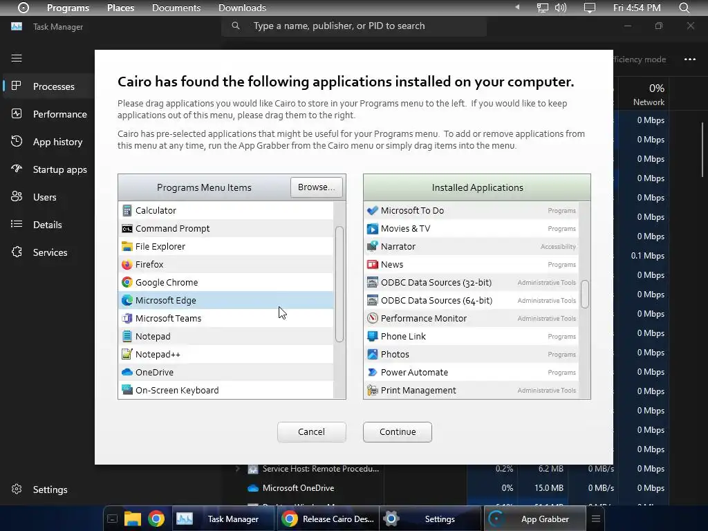
Task: Click Installed Applications list scrollbar thumb
Action: pos(585,295)
